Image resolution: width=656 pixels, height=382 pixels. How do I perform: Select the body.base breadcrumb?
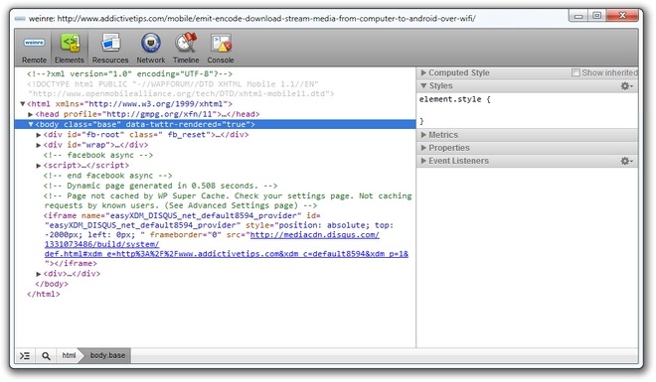107,355
